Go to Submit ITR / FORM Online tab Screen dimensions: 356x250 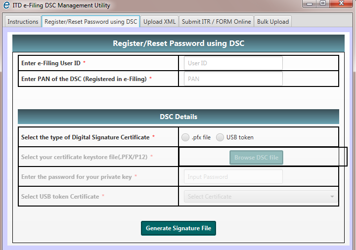pyautogui.click(x=216, y=22)
